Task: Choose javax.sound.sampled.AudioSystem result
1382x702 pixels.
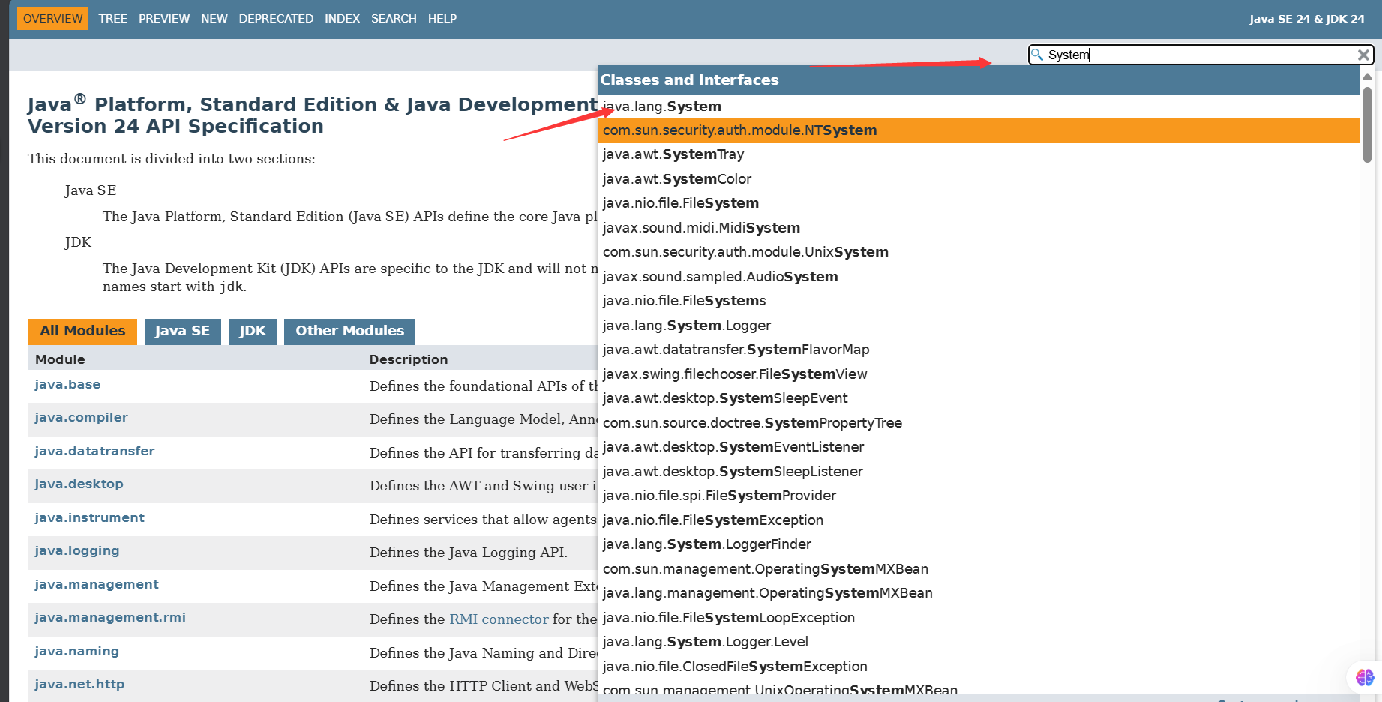Action: click(x=979, y=277)
